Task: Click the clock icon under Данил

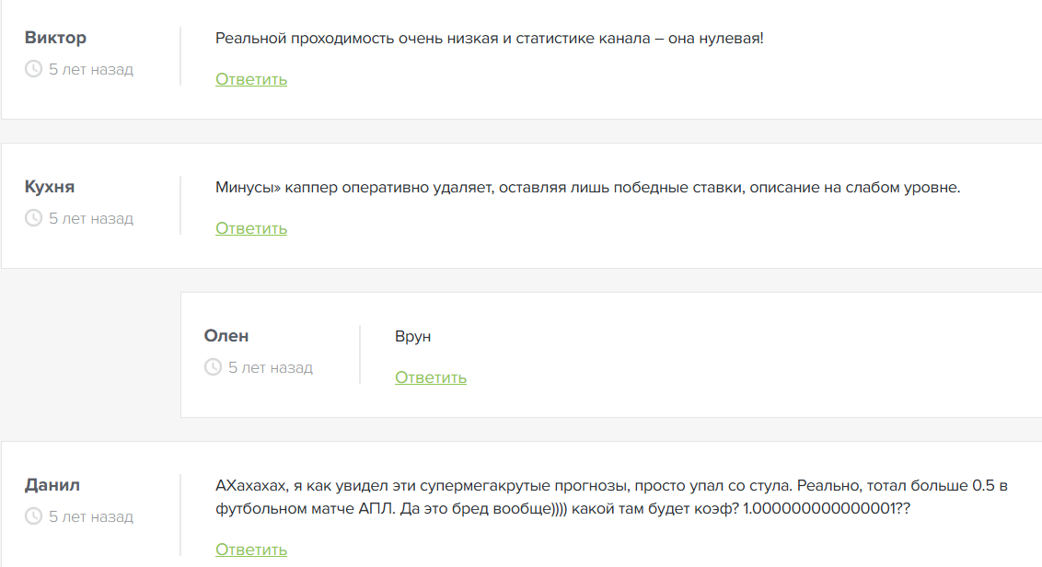Action: [x=33, y=516]
